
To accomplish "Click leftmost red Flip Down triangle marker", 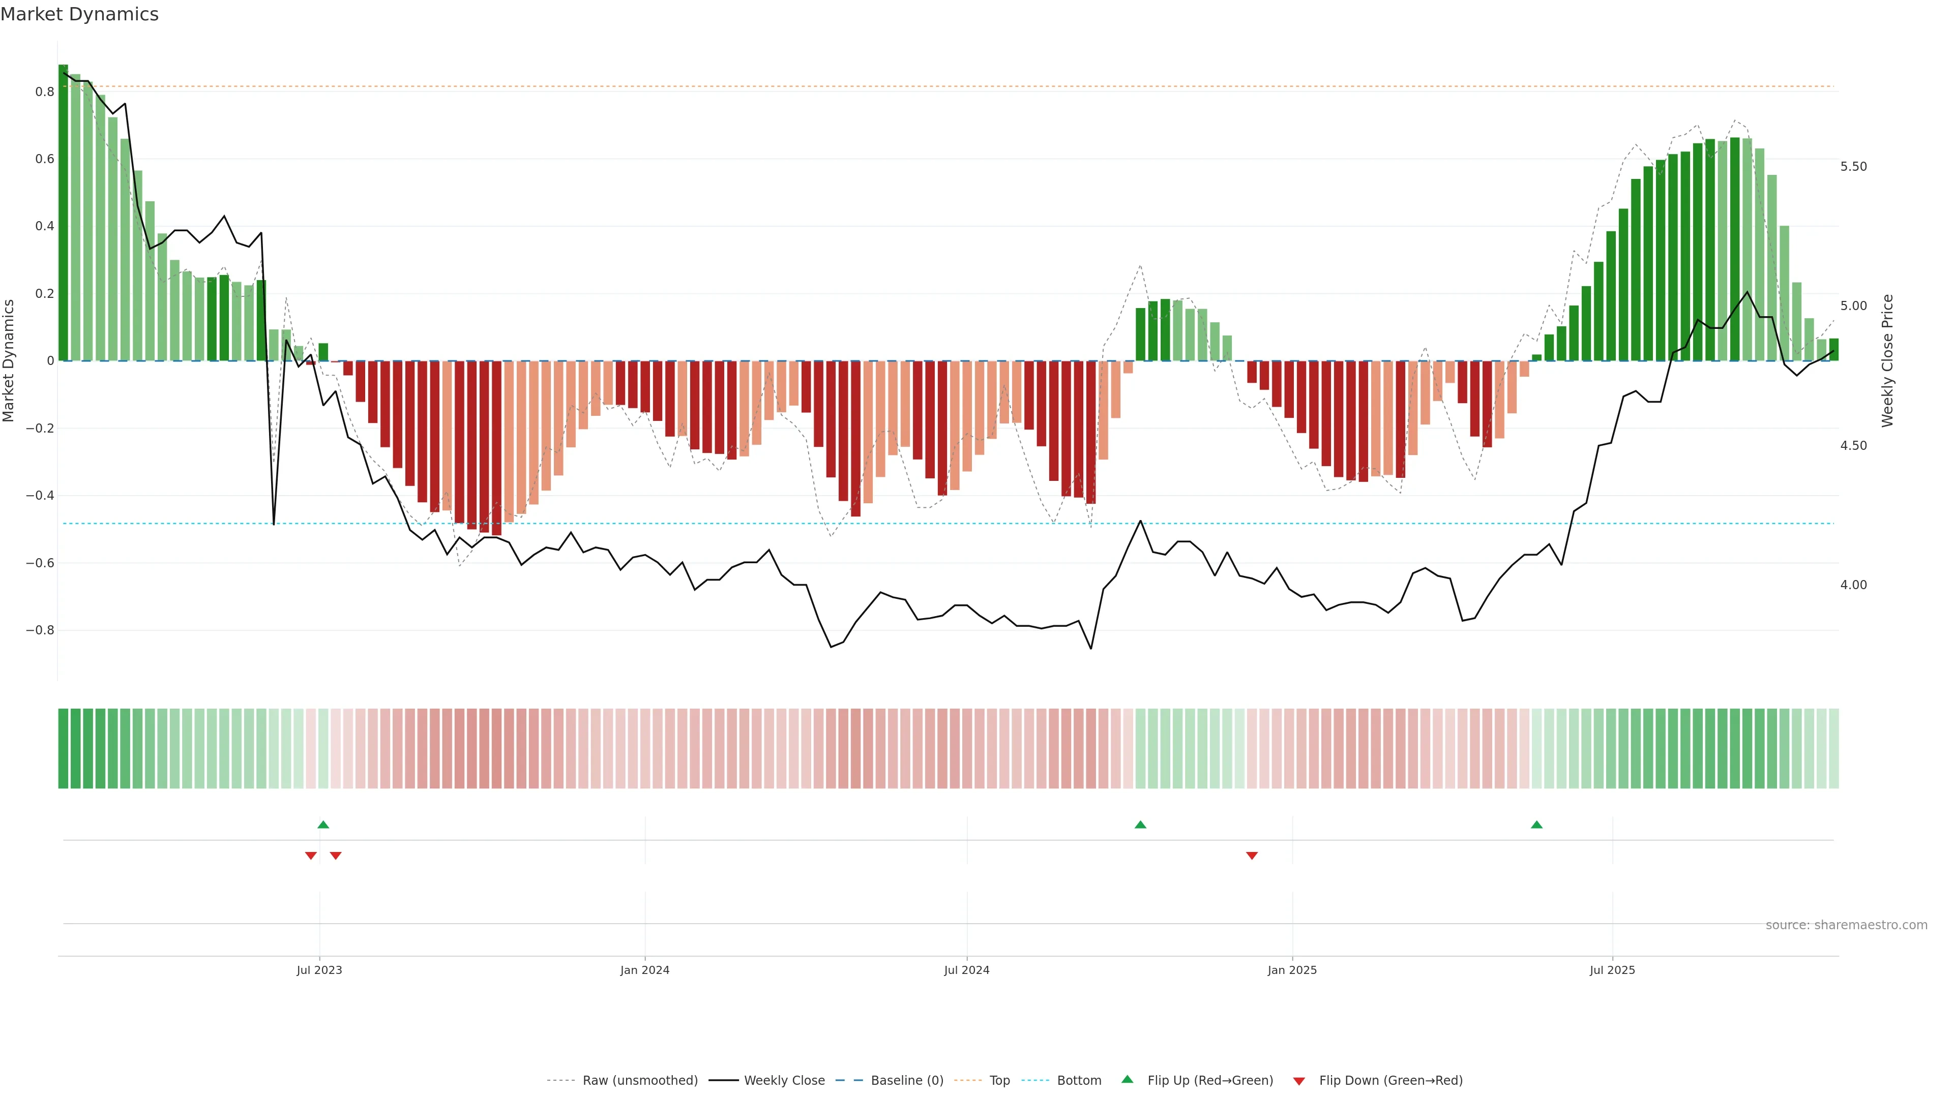I will (311, 856).
